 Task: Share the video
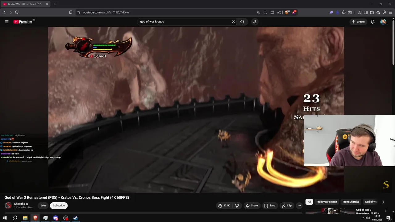click(x=252, y=206)
